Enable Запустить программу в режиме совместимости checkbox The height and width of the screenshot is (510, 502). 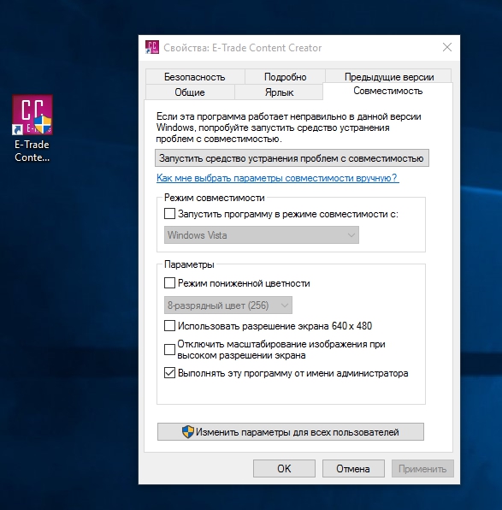tap(169, 214)
